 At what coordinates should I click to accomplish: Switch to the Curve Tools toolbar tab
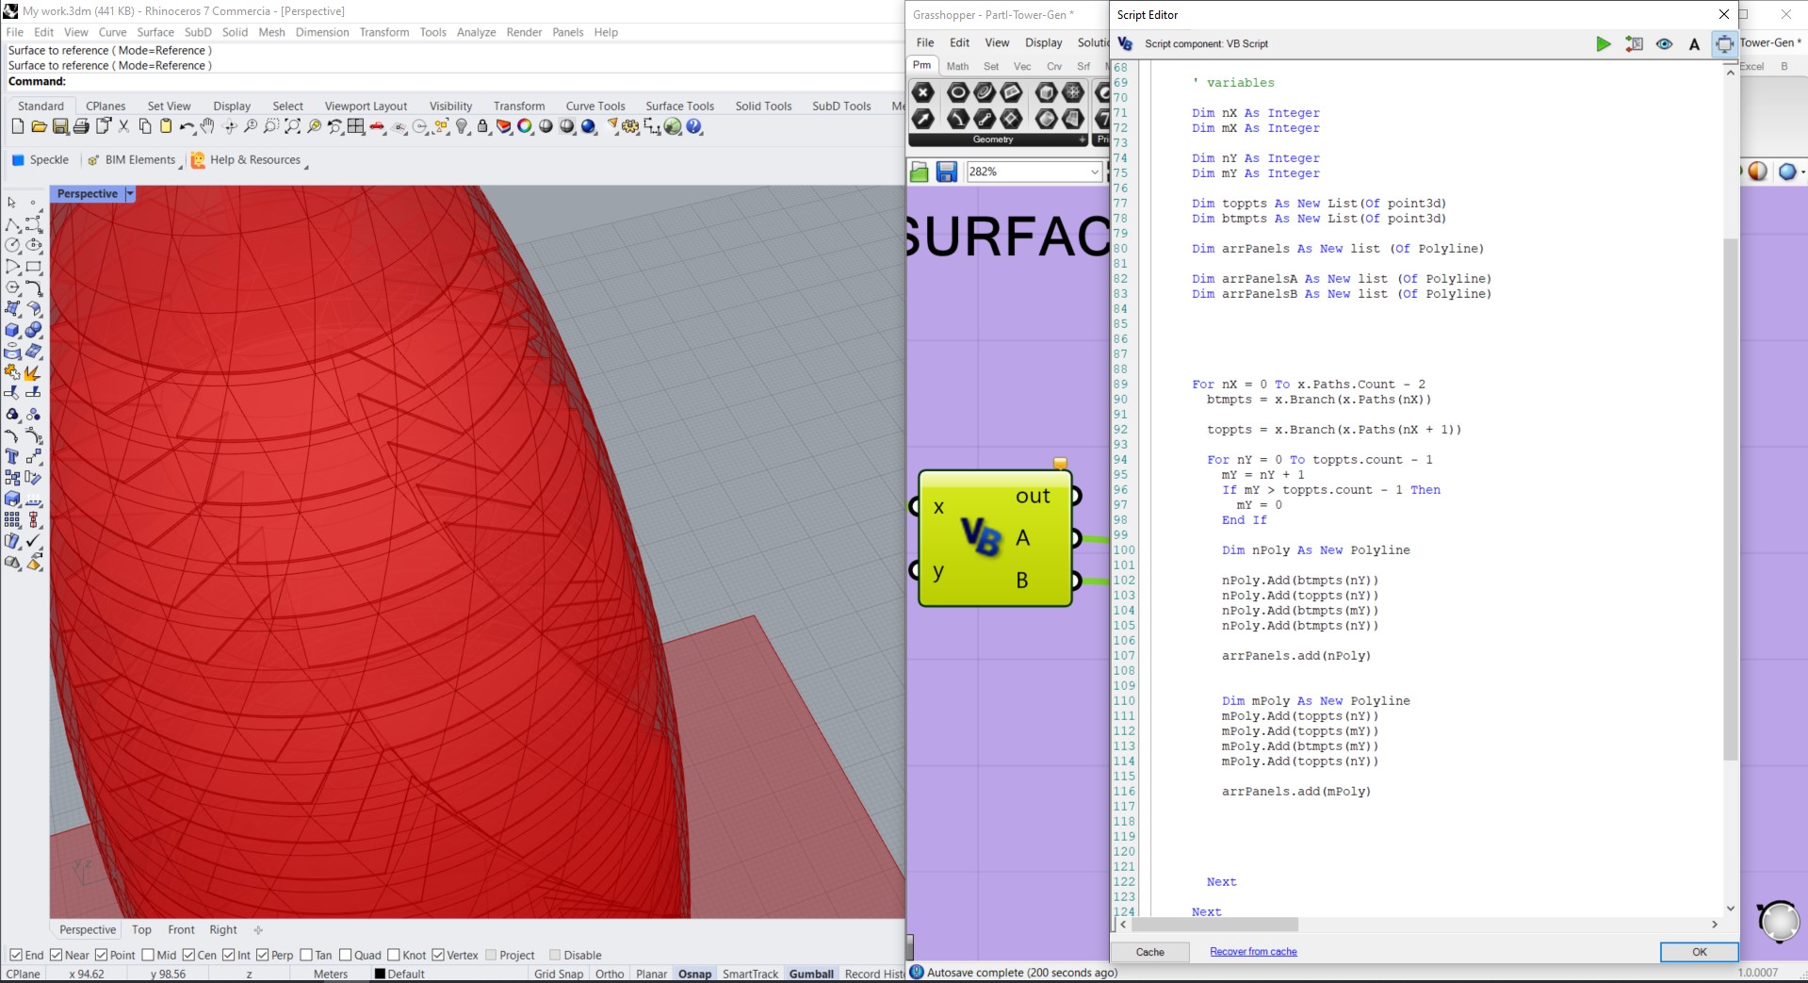click(x=595, y=106)
